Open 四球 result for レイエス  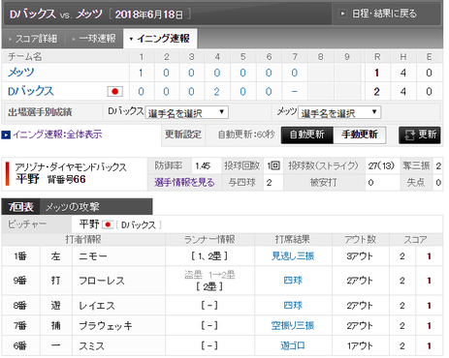pyautogui.click(x=293, y=306)
